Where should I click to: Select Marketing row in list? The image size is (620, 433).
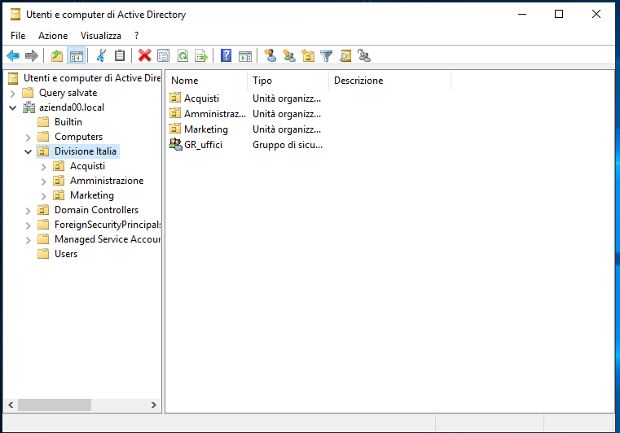click(x=205, y=129)
